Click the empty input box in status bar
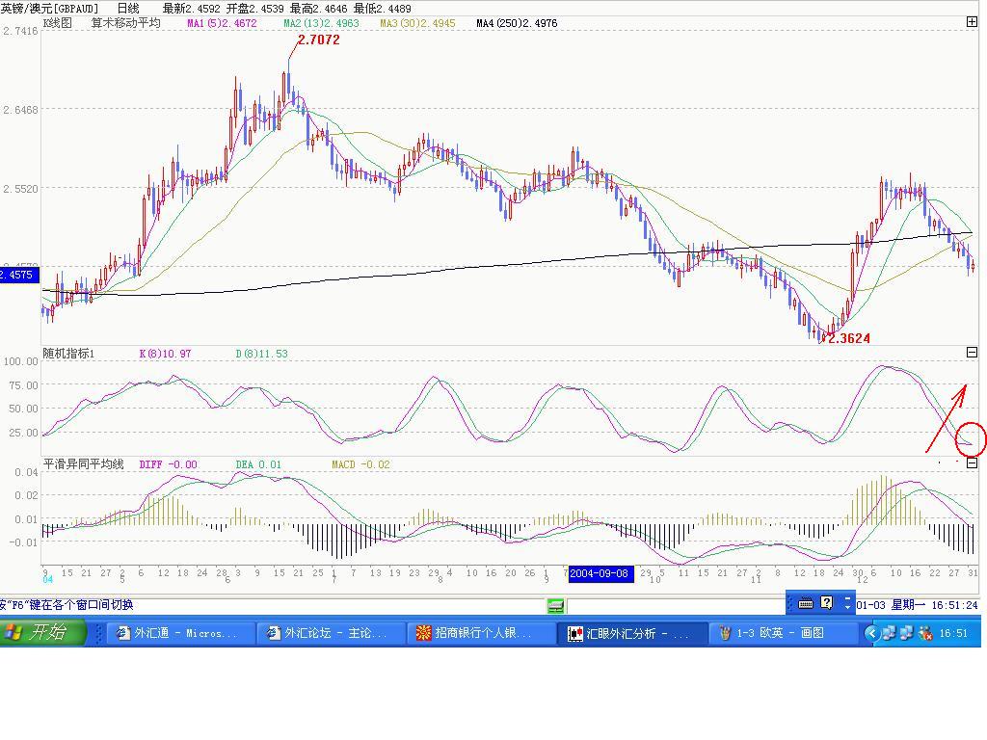 (676, 605)
